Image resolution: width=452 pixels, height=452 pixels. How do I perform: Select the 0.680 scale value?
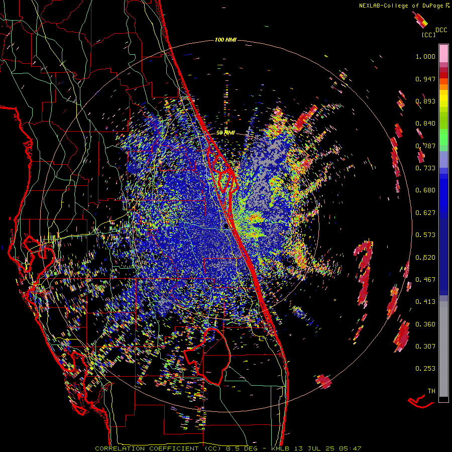tap(425, 190)
